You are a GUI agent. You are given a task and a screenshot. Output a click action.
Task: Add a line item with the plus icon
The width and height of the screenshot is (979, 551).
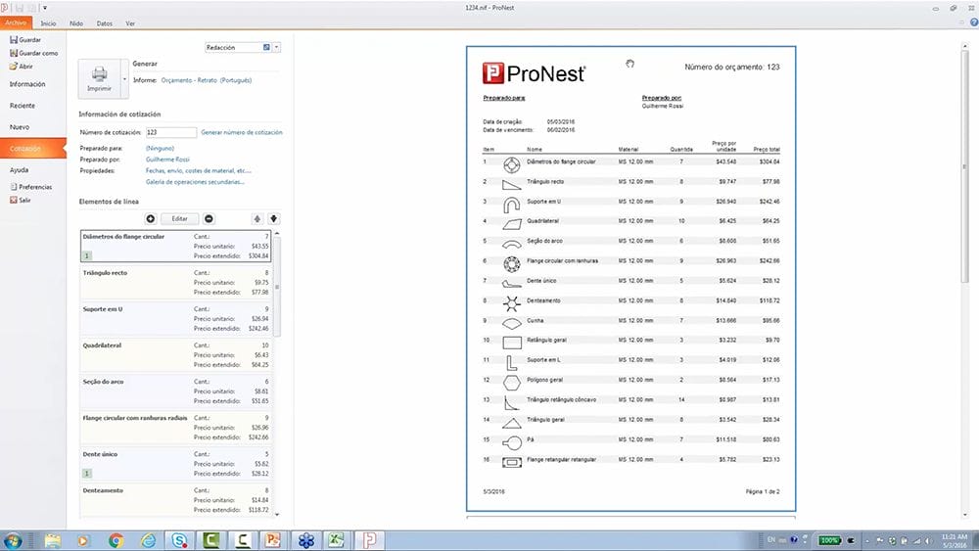point(150,219)
